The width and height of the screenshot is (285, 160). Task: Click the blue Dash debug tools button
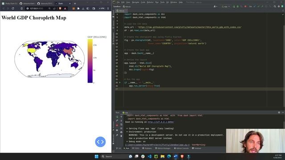[x=100, y=142]
